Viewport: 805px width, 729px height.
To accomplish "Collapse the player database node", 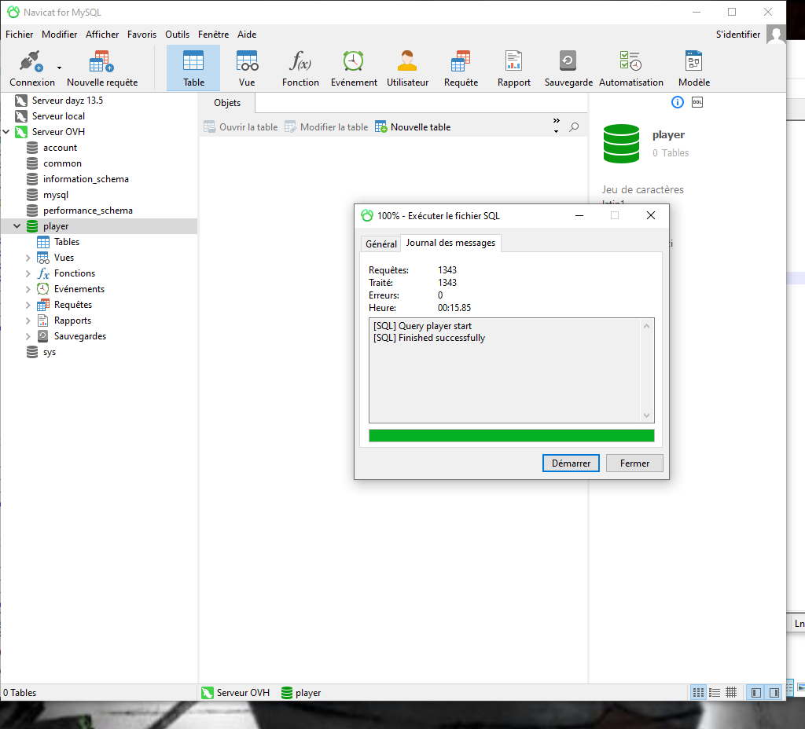I will (17, 226).
